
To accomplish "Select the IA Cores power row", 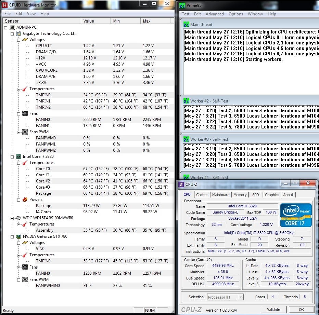I will (104, 212).
